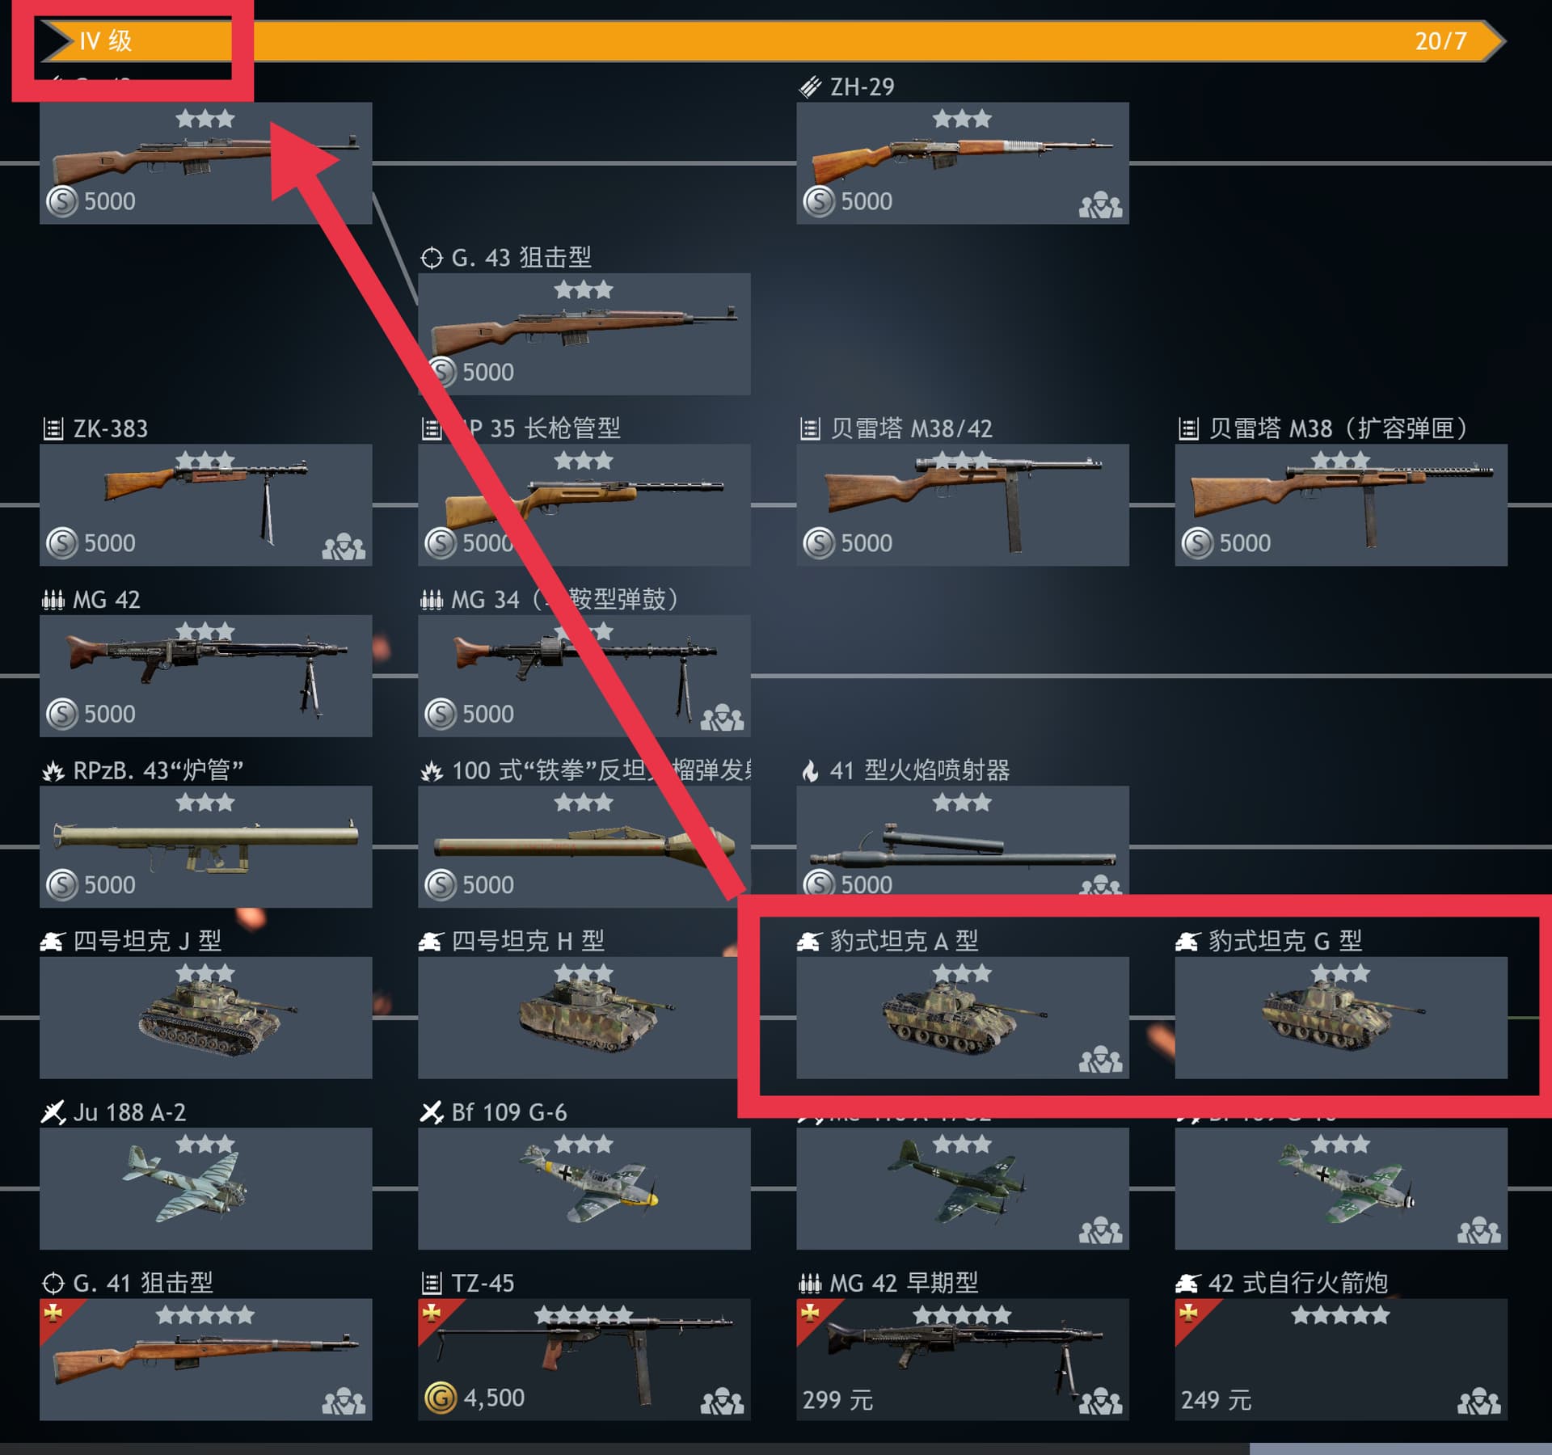1552x1455 pixels.
Task: Click gold coin icon on TZ-45 card
Action: coord(441,1398)
